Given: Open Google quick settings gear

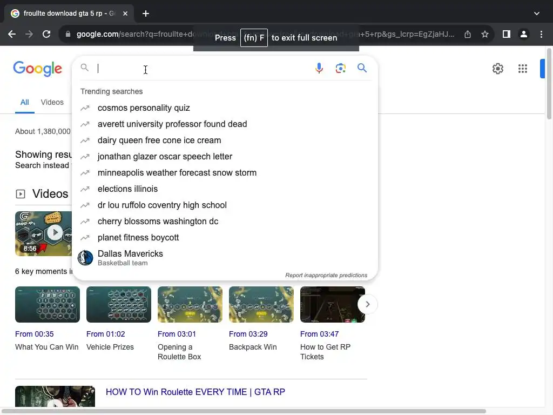Looking at the screenshot, I should [497, 69].
